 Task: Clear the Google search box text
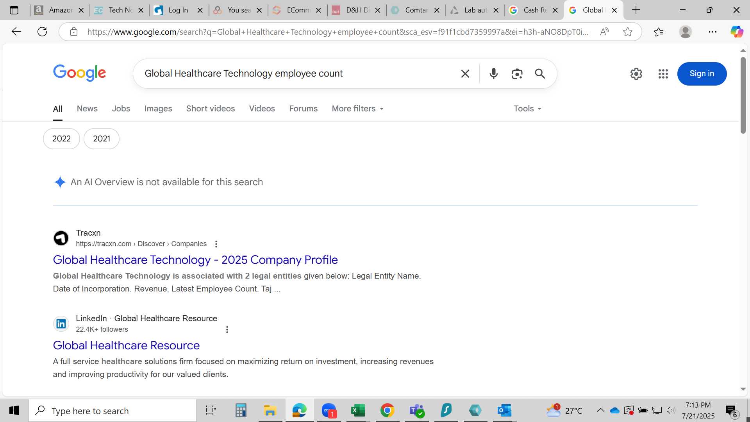465,73
